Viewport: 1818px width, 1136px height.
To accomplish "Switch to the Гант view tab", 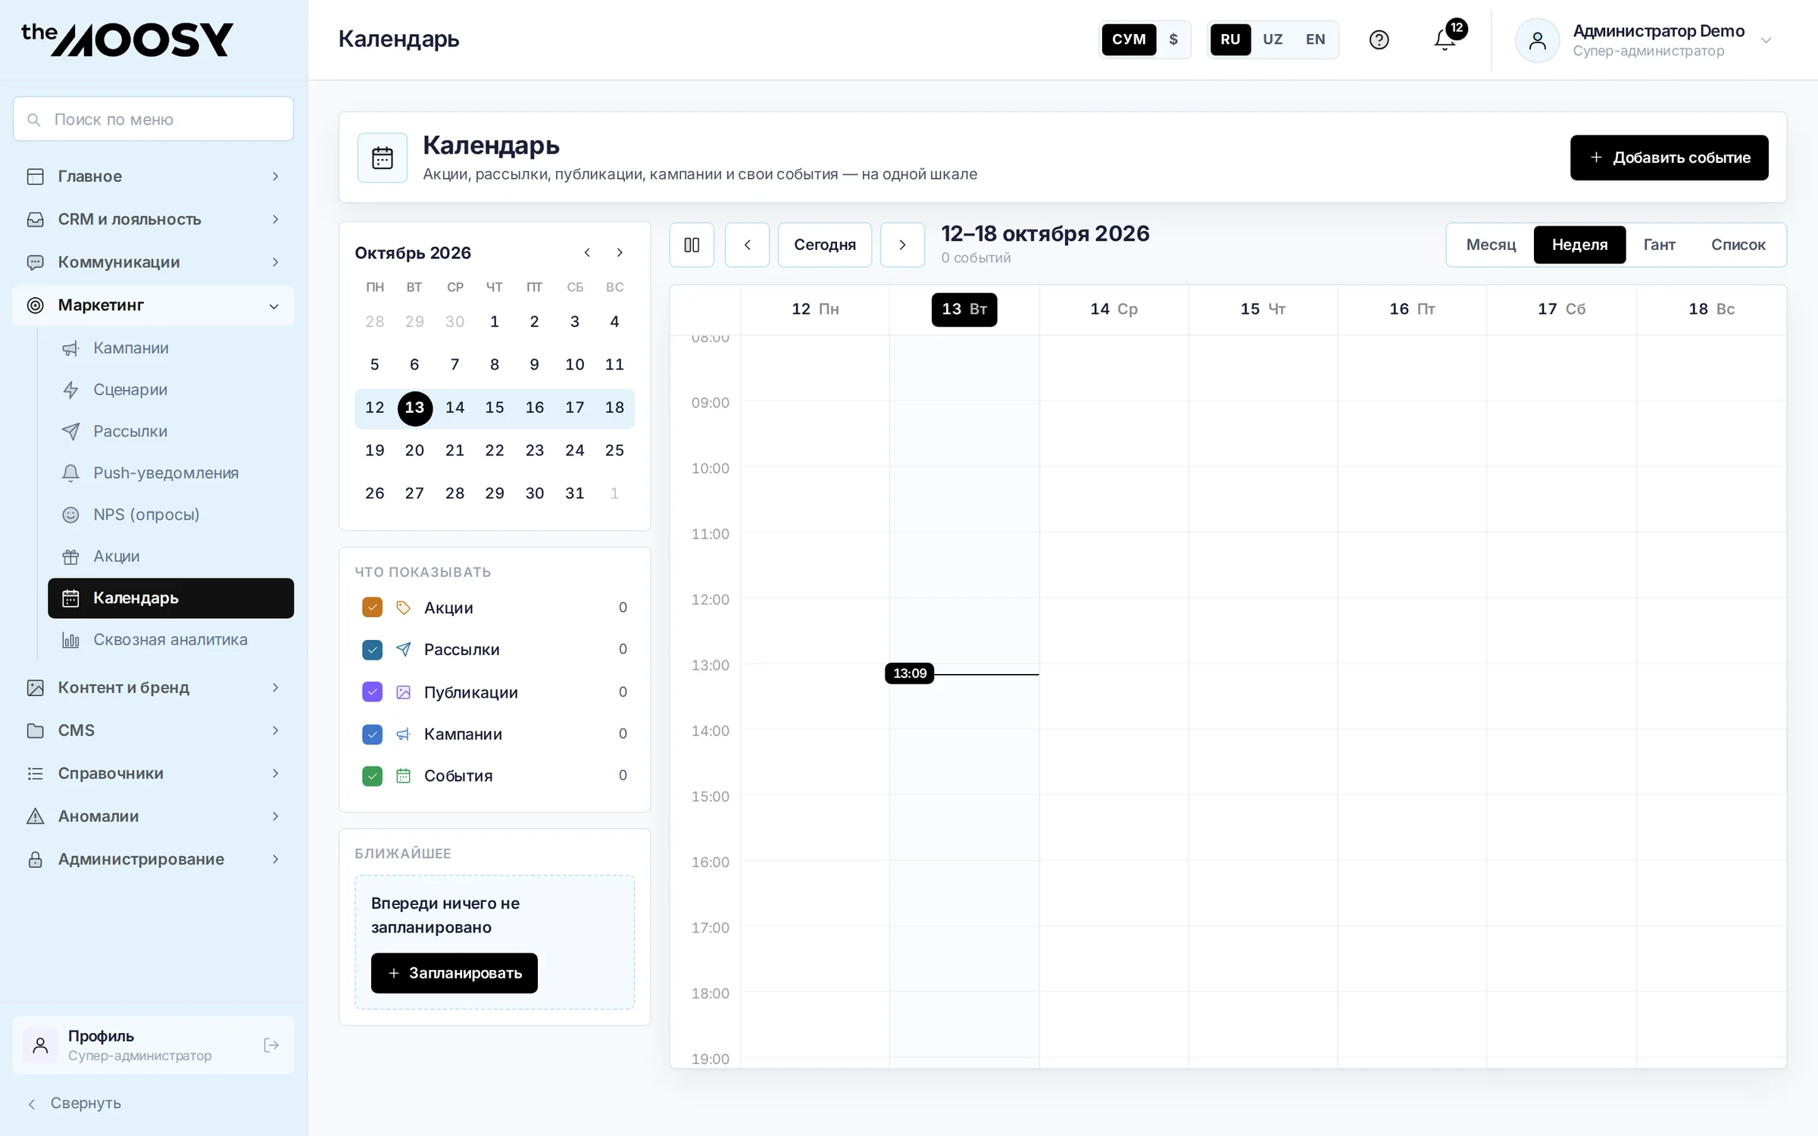I will pyautogui.click(x=1659, y=245).
